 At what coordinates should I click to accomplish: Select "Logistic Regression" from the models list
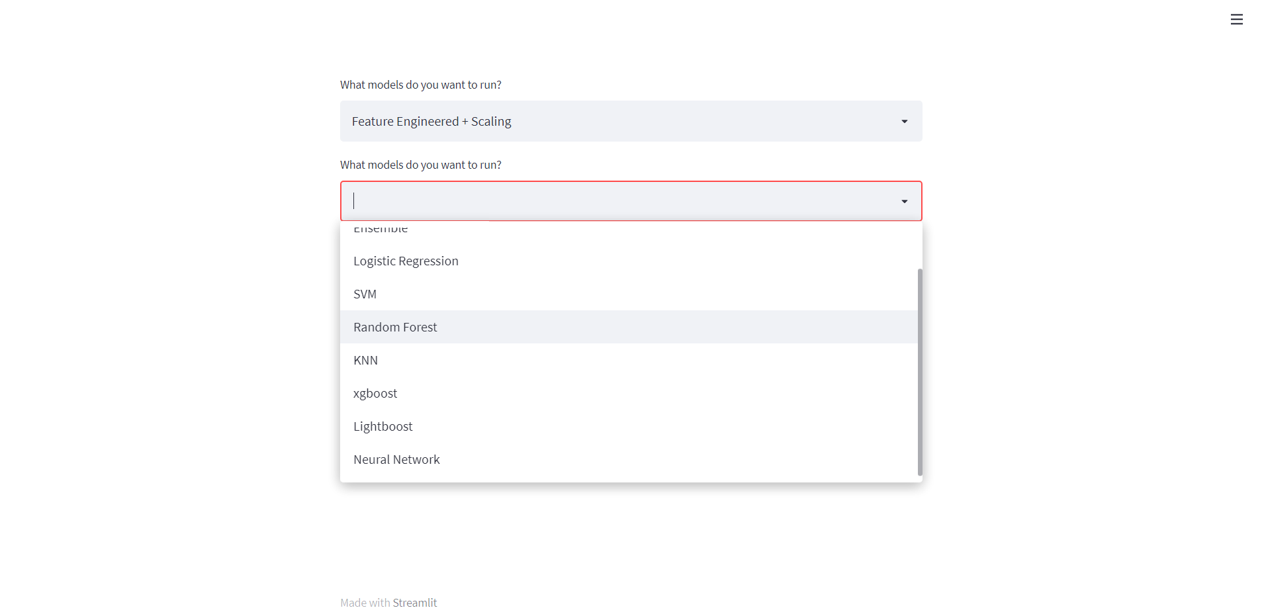[x=406, y=261]
